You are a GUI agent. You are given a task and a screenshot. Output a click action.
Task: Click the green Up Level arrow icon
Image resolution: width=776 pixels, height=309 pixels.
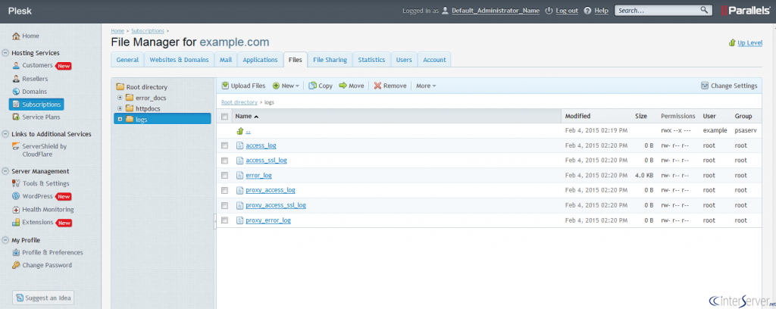click(732, 43)
